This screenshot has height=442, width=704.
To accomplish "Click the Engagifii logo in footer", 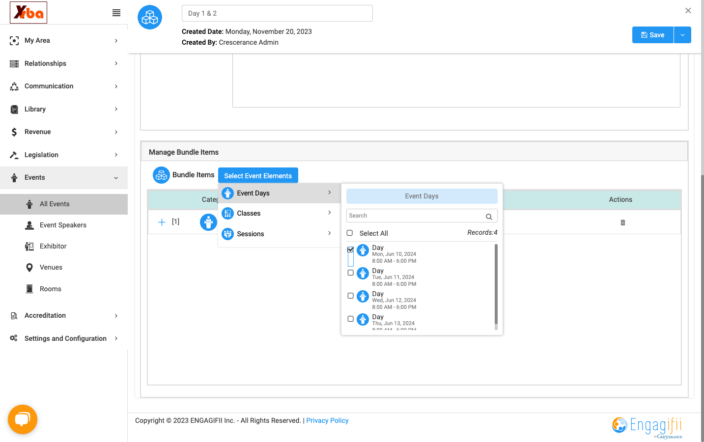I will coord(647,427).
